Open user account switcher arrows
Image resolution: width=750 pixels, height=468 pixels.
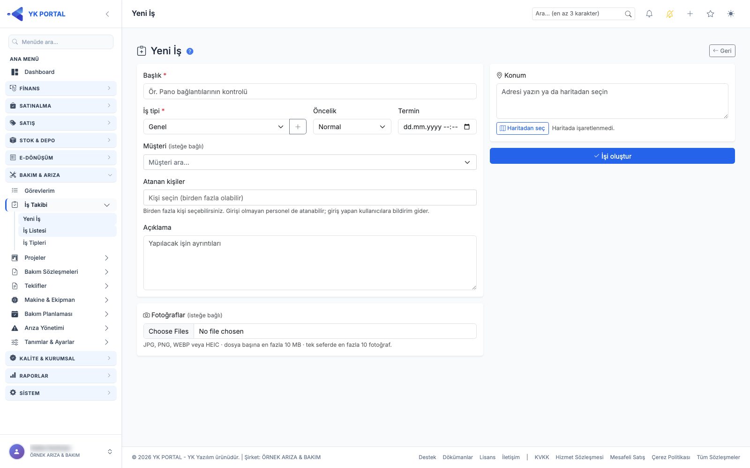[110, 452]
